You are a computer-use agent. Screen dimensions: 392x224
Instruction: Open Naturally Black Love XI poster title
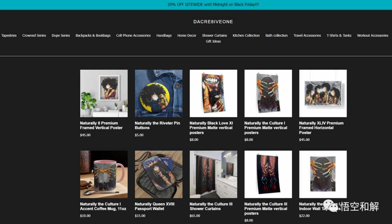click(x=211, y=128)
